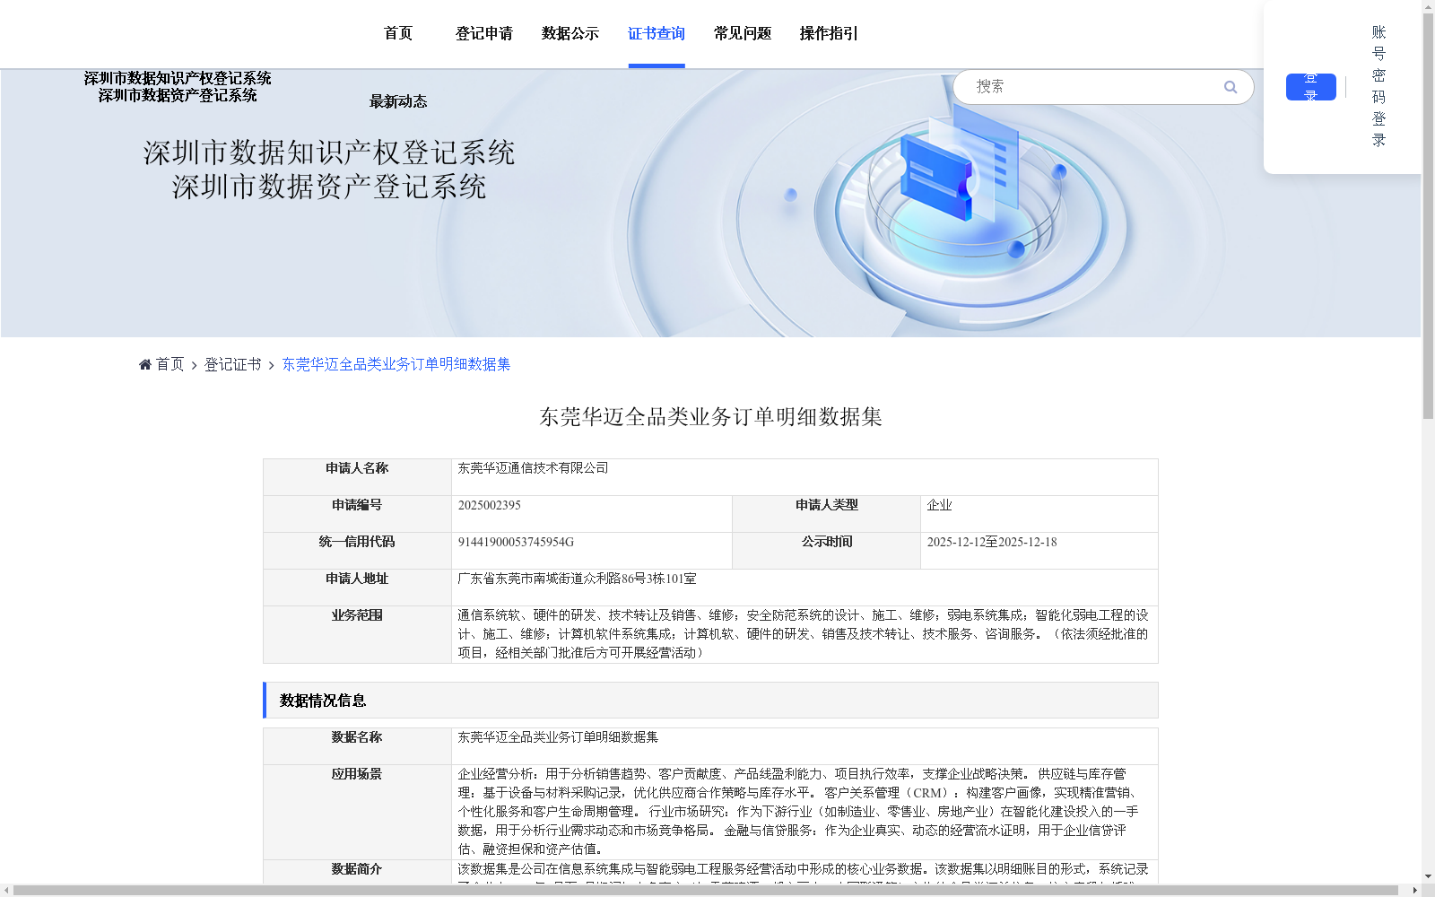Click the 统一信用代码 label cell

[x=357, y=551]
